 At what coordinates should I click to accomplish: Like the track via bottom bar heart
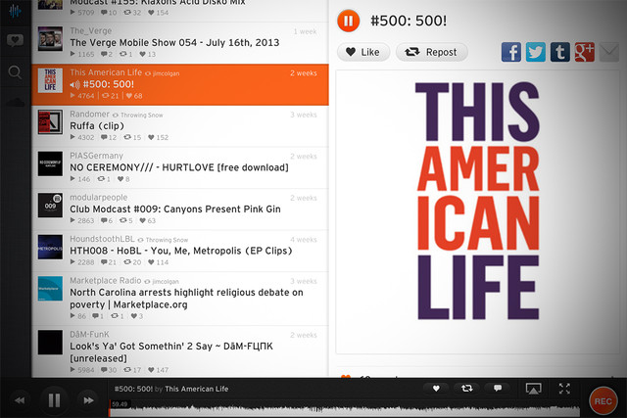436,388
